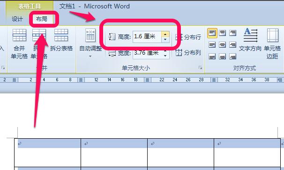Click the column marker near 20 on ruler
The image size is (284, 170).
pos(148,80)
